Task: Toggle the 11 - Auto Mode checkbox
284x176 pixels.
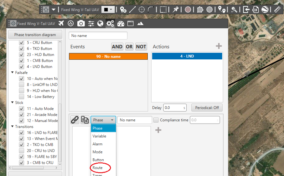Action: [x=22, y=108]
